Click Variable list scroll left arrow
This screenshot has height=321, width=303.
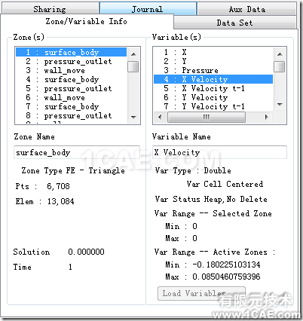coord(160,117)
